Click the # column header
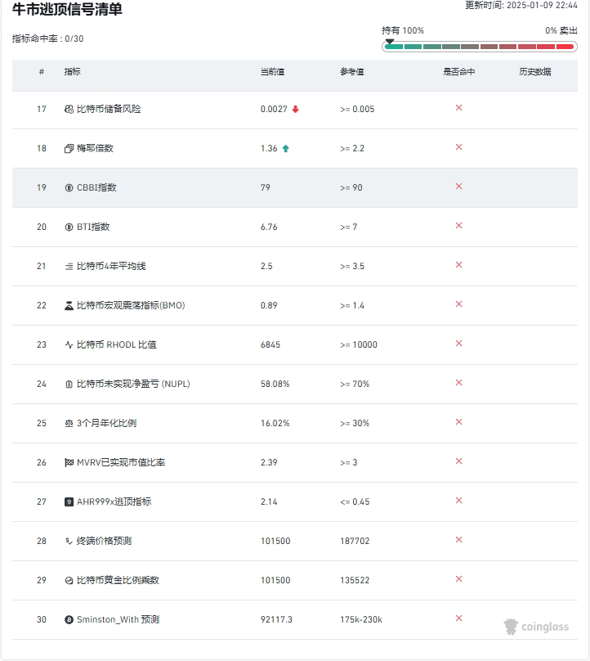The height and width of the screenshot is (661, 590). point(42,72)
